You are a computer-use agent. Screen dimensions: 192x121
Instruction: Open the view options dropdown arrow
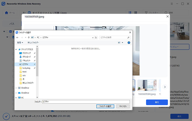pos(122,43)
